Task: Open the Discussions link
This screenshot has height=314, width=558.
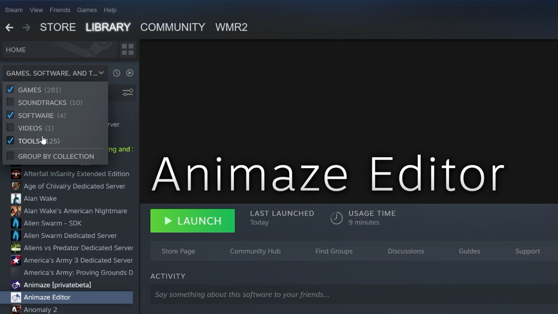Action: point(406,251)
